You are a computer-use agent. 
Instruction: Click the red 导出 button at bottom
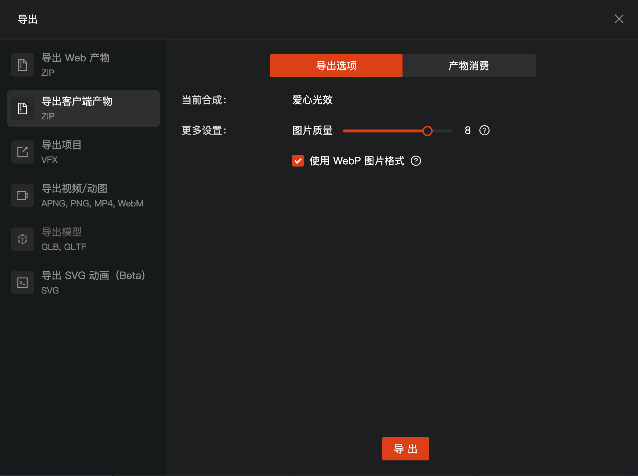[x=406, y=449]
